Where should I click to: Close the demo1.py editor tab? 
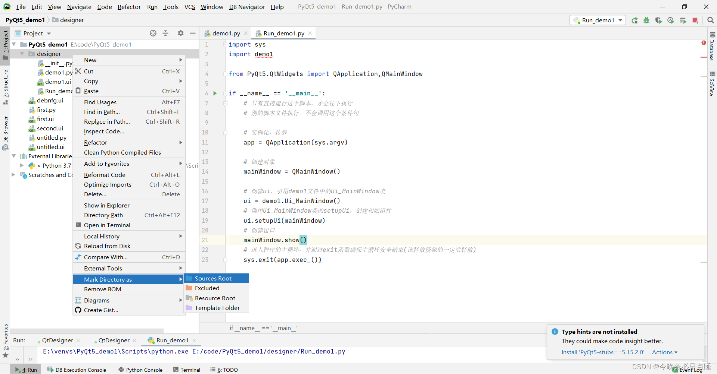pos(246,33)
